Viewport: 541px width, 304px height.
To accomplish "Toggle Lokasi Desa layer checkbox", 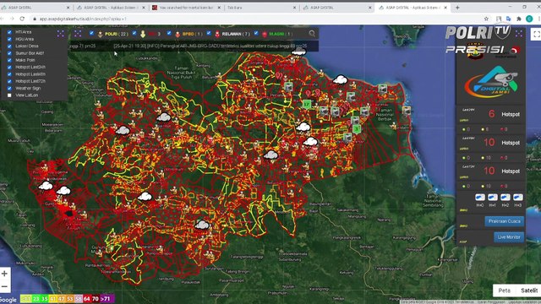I will pyautogui.click(x=9, y=46).
